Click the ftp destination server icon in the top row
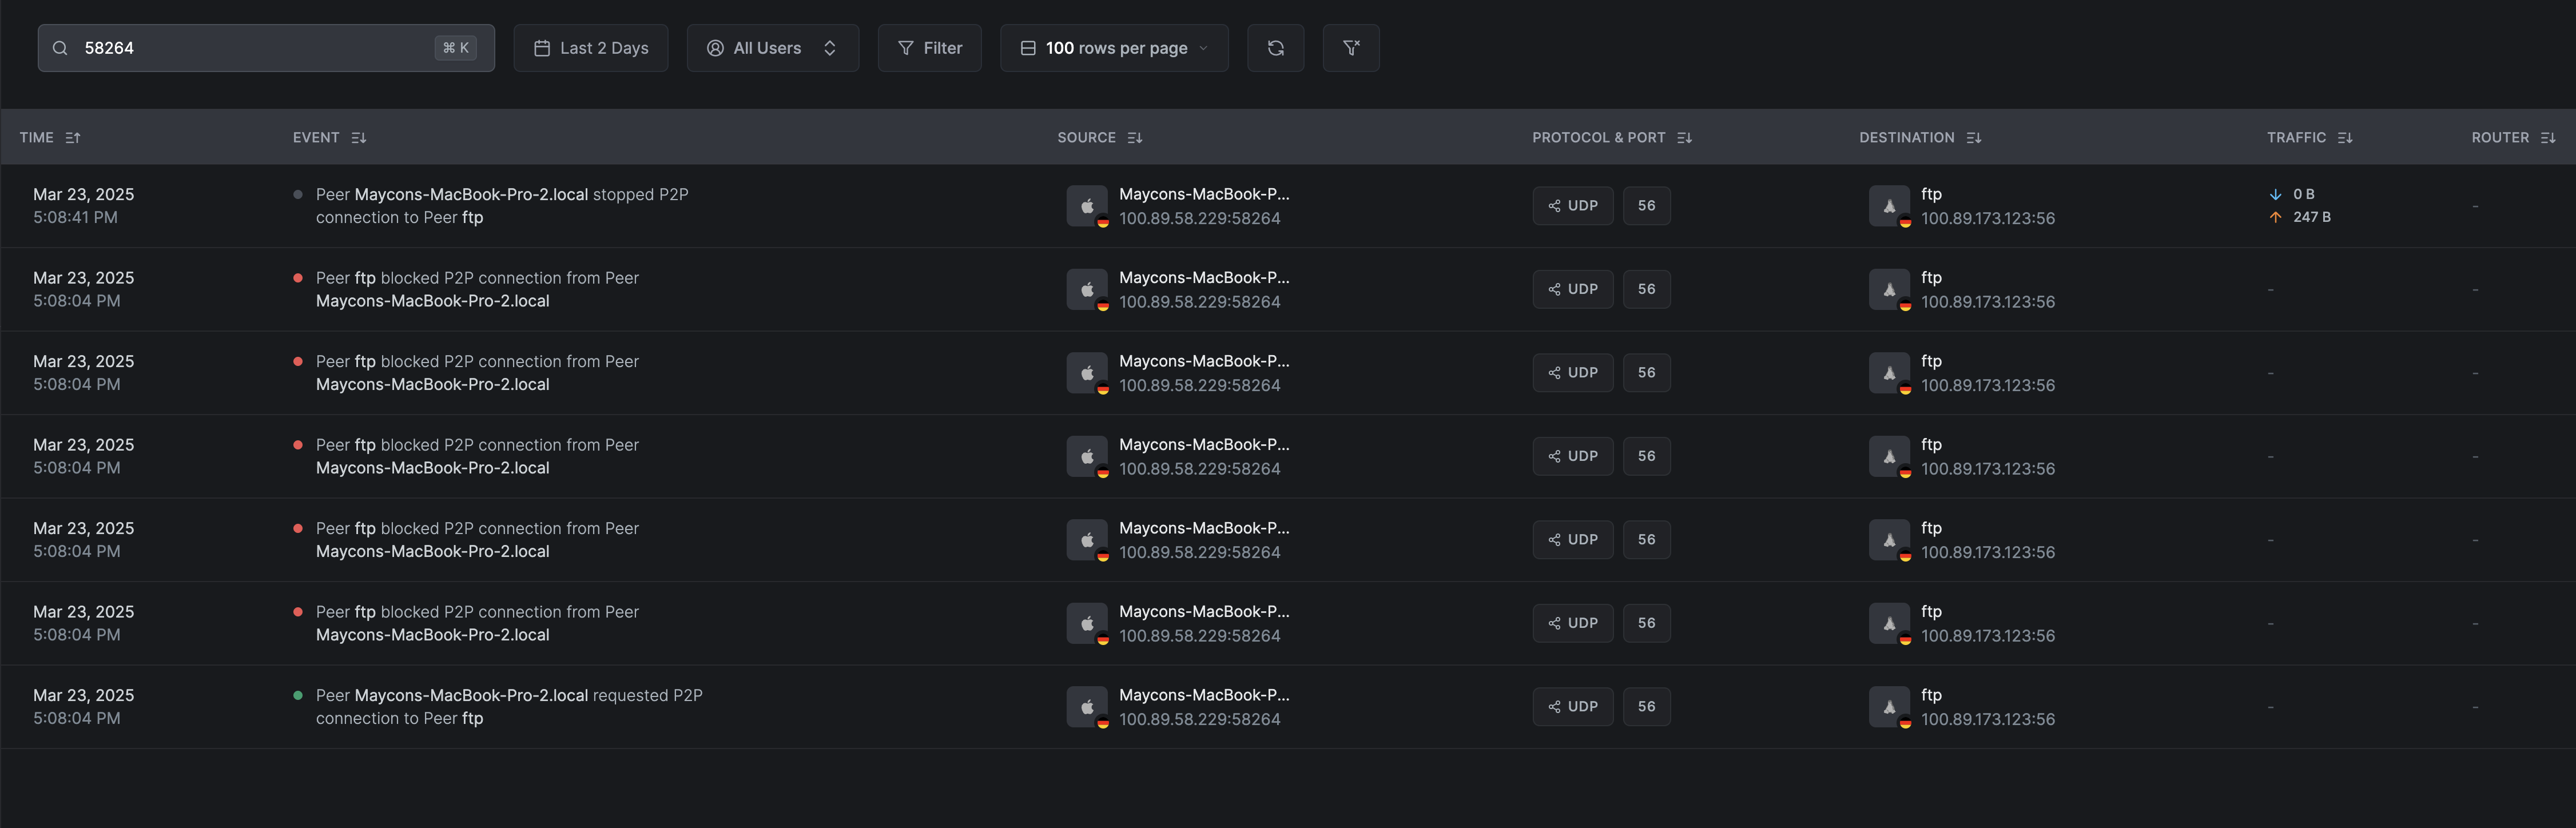Screen dimensions: 2576x828 1890,204
